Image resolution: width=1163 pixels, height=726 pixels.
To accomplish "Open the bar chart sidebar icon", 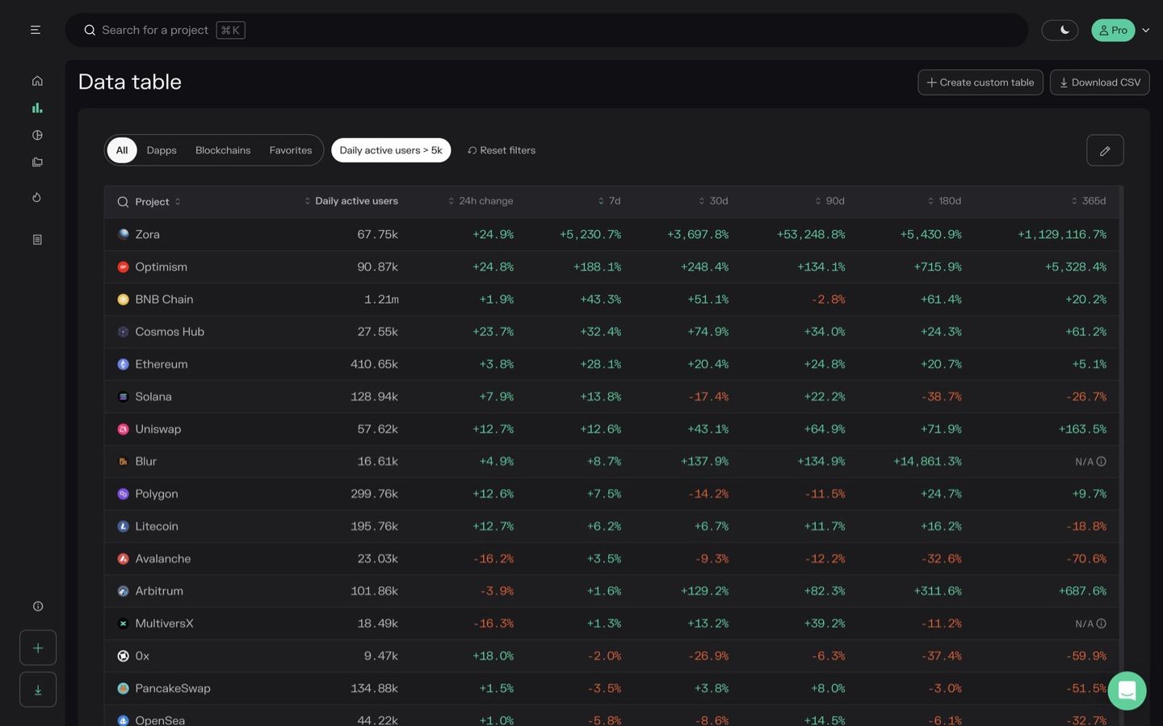I will pyautogui.click(x=37, y=107).
